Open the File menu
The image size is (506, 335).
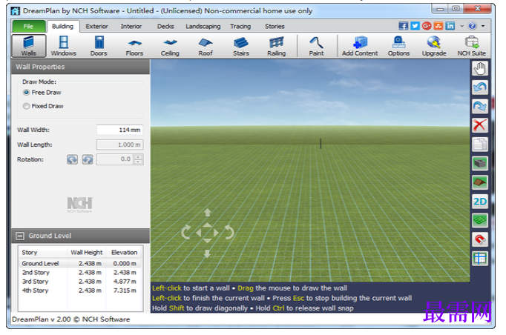29,26
